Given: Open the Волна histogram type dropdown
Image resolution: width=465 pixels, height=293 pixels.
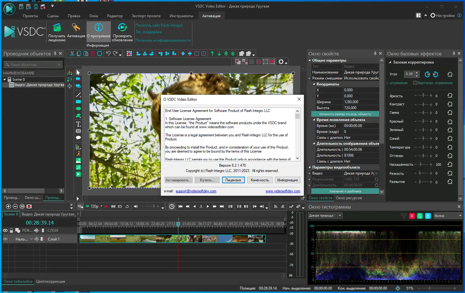Looking at the screenshot, I should (x=448, y=216).
